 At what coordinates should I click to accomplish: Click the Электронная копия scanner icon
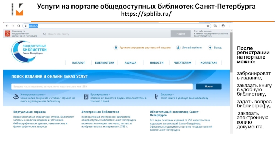click(16, 97)
